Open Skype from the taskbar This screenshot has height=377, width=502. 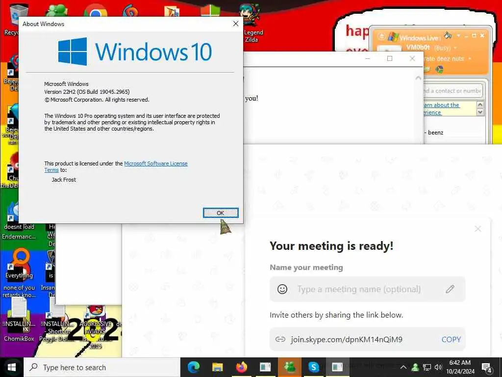coord(313,367)
